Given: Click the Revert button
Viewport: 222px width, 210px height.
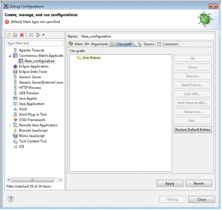Looking at the screenshot, I should click(x=199, y=183).
